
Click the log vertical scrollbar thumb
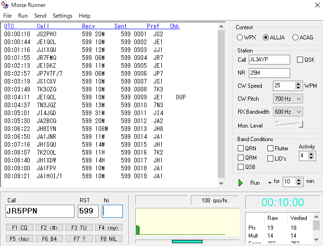click(x=221, y=104)
